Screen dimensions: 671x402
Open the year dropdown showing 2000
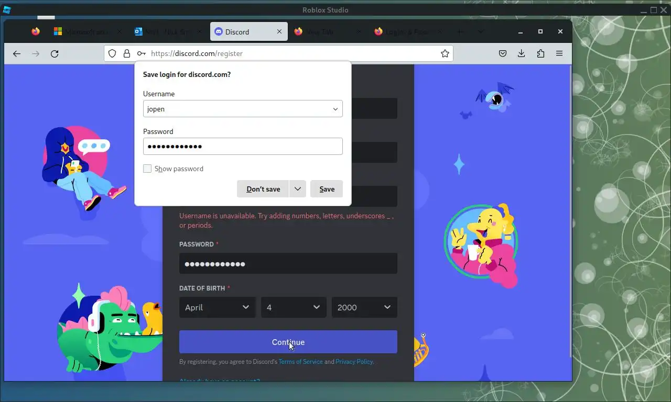click(364, 307)
